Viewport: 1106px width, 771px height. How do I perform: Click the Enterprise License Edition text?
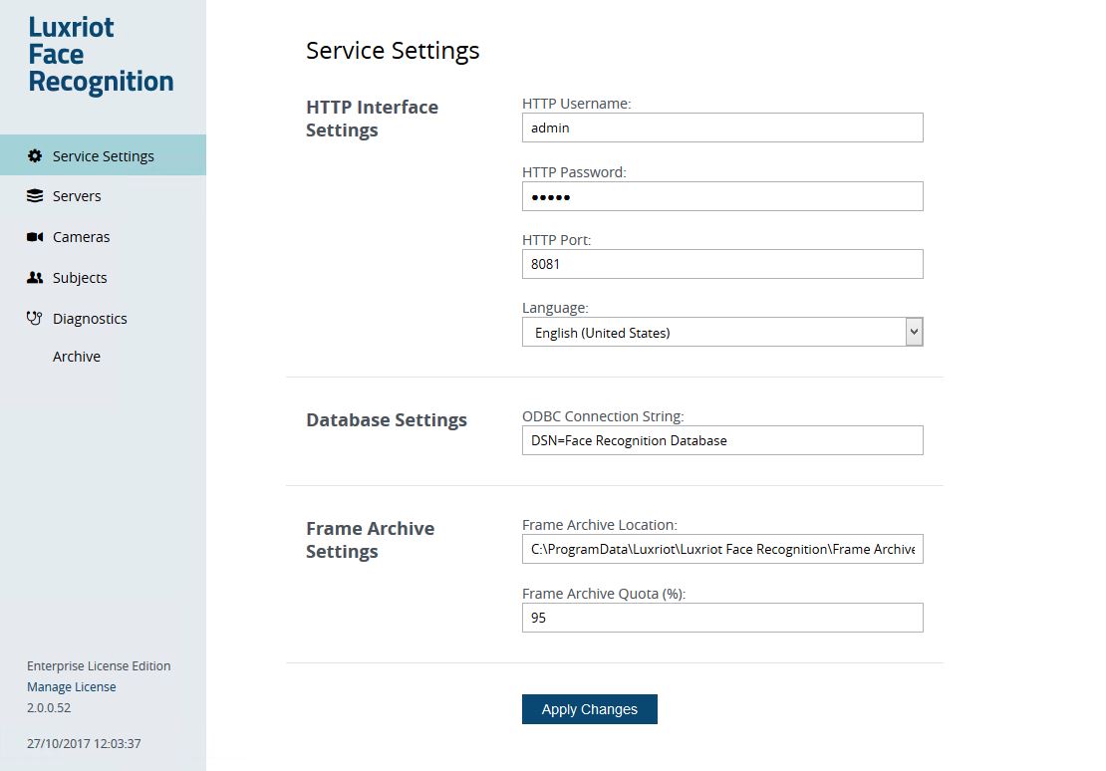(99, 665)
